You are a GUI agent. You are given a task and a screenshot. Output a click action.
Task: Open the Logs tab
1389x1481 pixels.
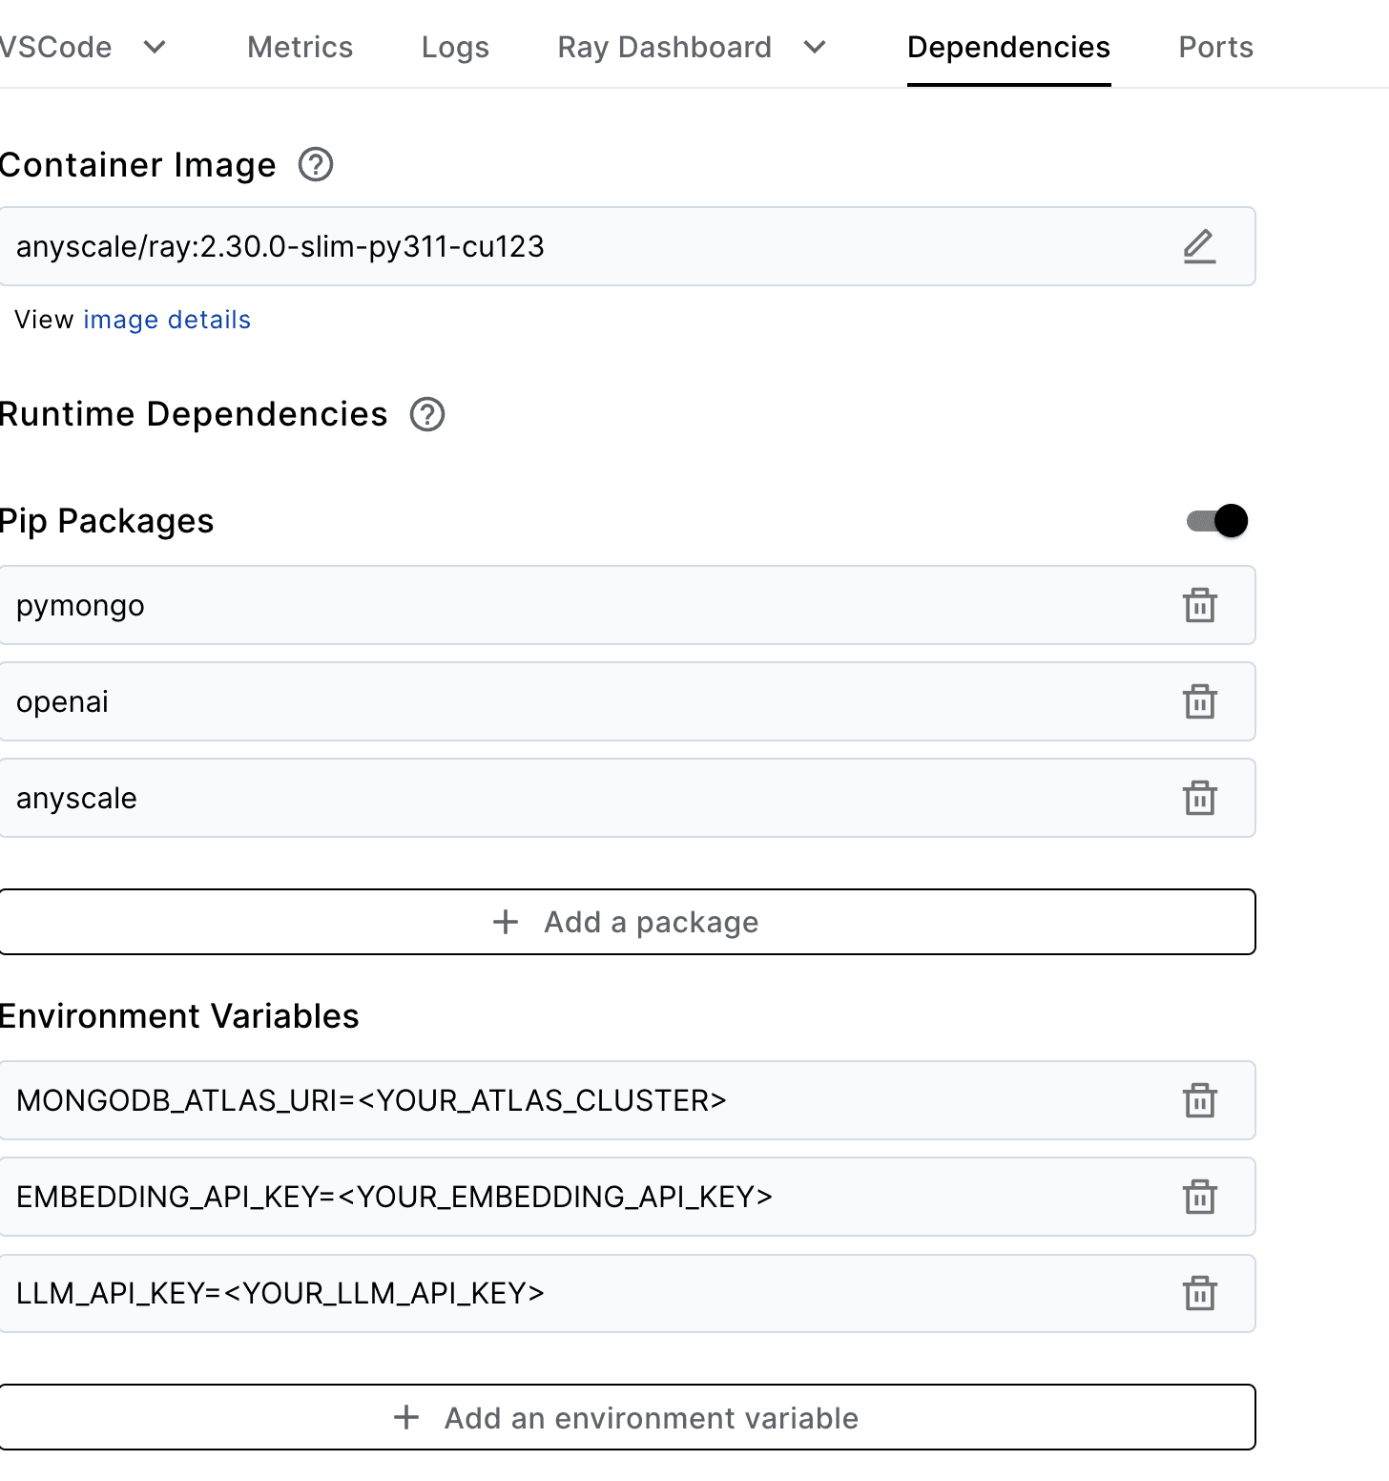click(455, 47)
